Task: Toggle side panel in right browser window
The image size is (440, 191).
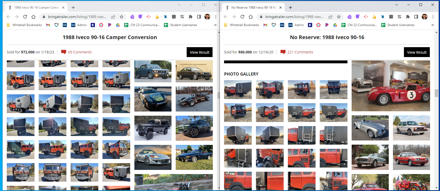Action: click(x=416, y=17)
